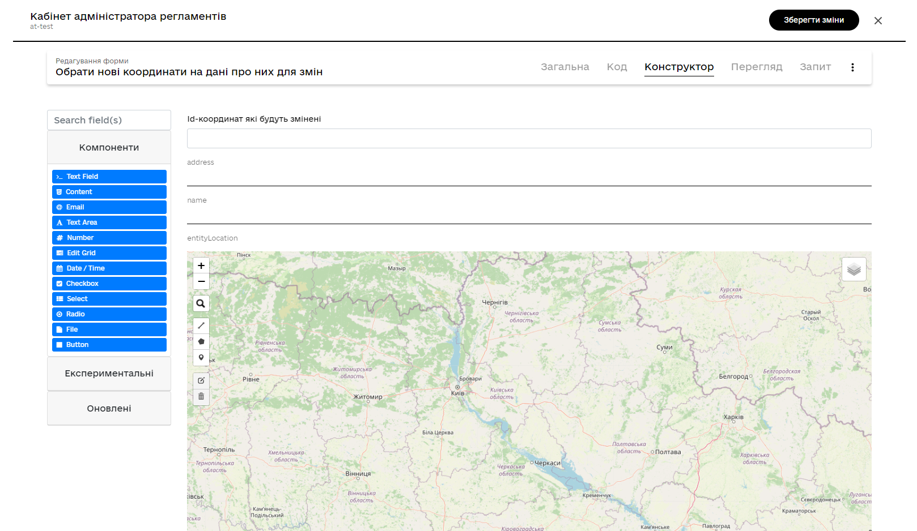Click Чернігів label on the map
This screenshot has height=531, width=917.
click(495, 302)
